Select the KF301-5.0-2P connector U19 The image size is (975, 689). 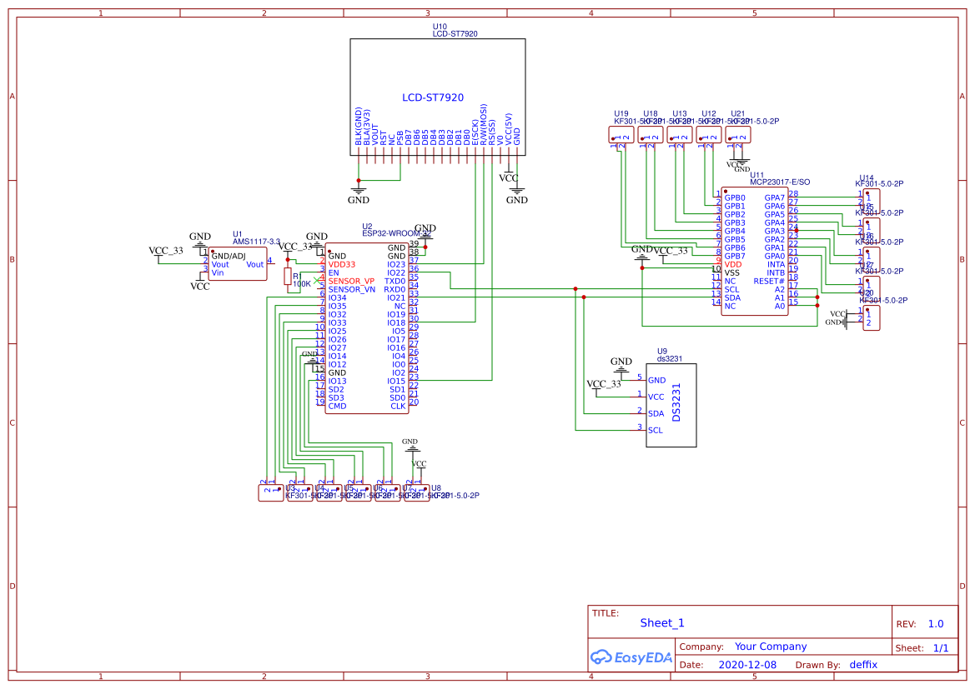(x=621, y=134)
